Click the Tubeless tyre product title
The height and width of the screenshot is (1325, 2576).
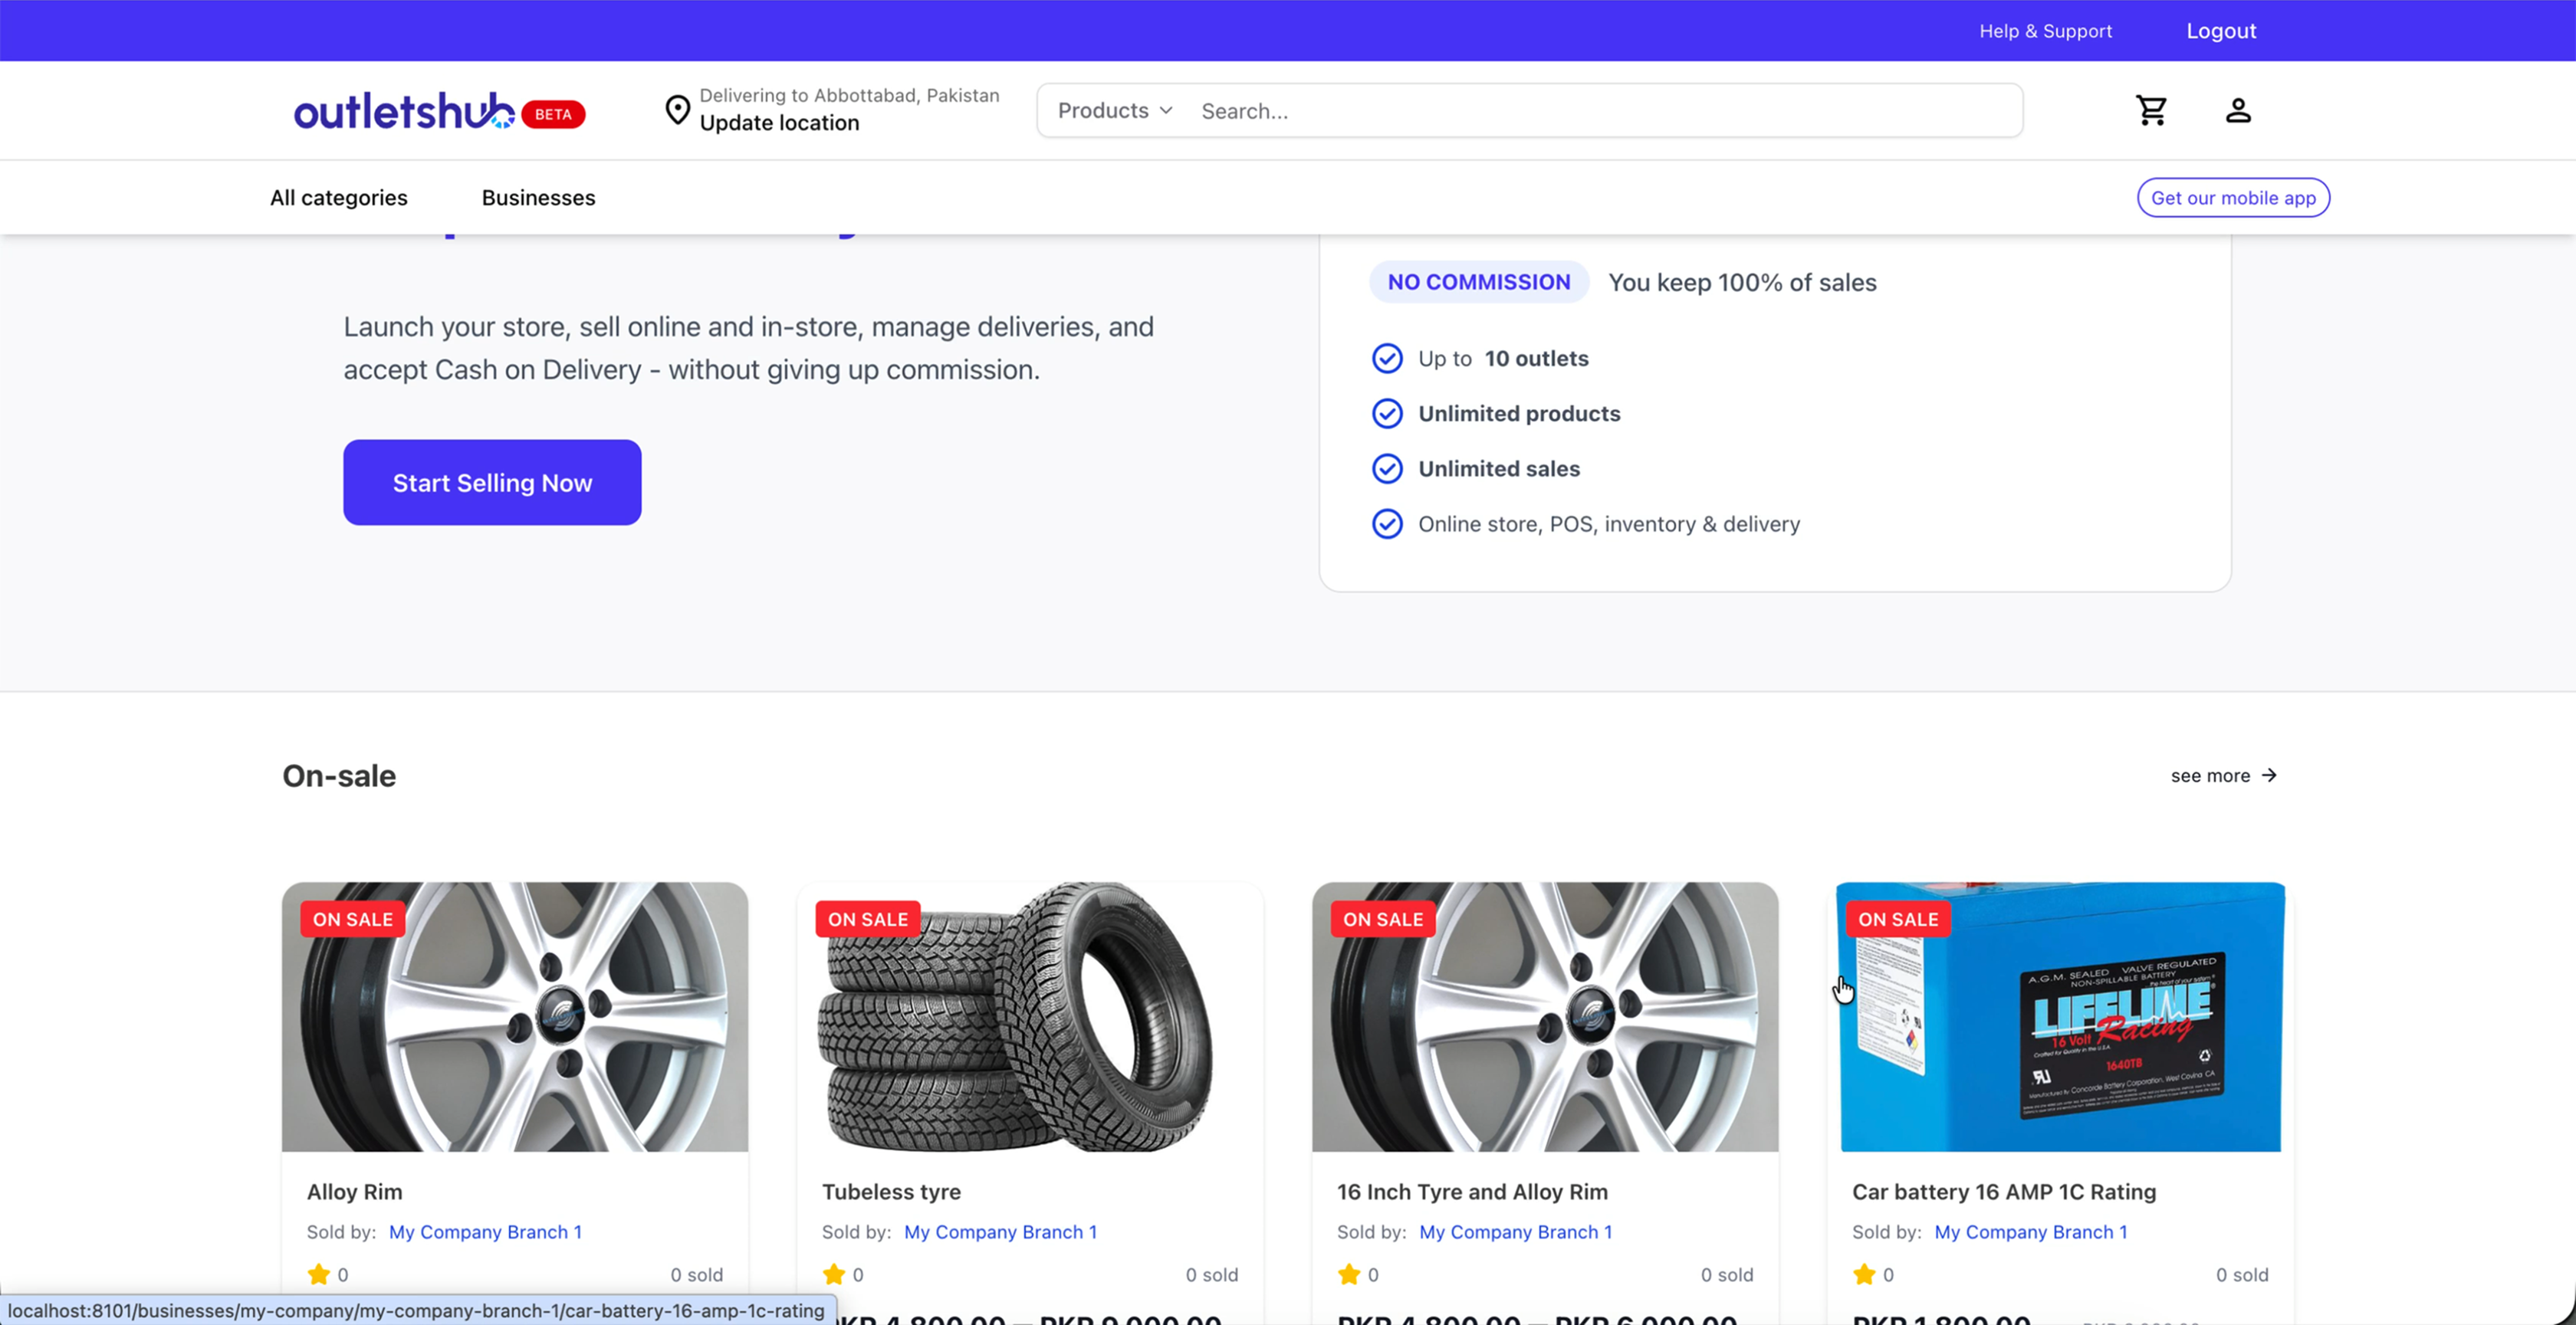point(891,1192)
